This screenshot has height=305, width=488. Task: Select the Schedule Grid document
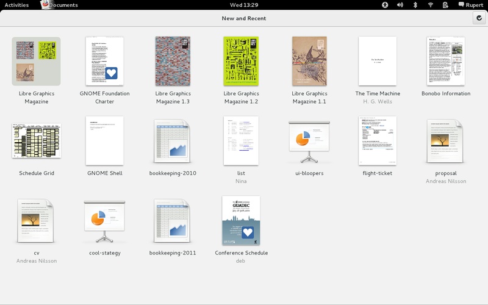click(36, 141)
